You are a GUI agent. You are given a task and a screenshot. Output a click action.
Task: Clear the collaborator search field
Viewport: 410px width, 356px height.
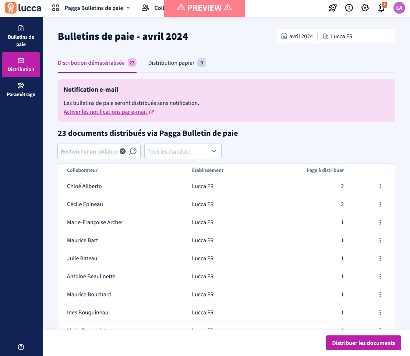tap(122, 151)
